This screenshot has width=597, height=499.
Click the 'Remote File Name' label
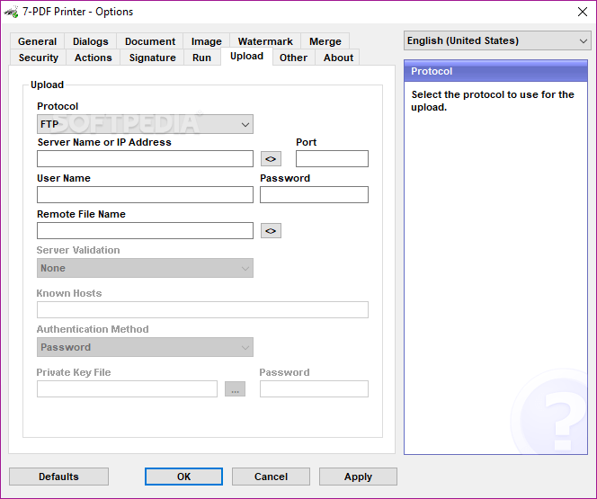point(81,214)
